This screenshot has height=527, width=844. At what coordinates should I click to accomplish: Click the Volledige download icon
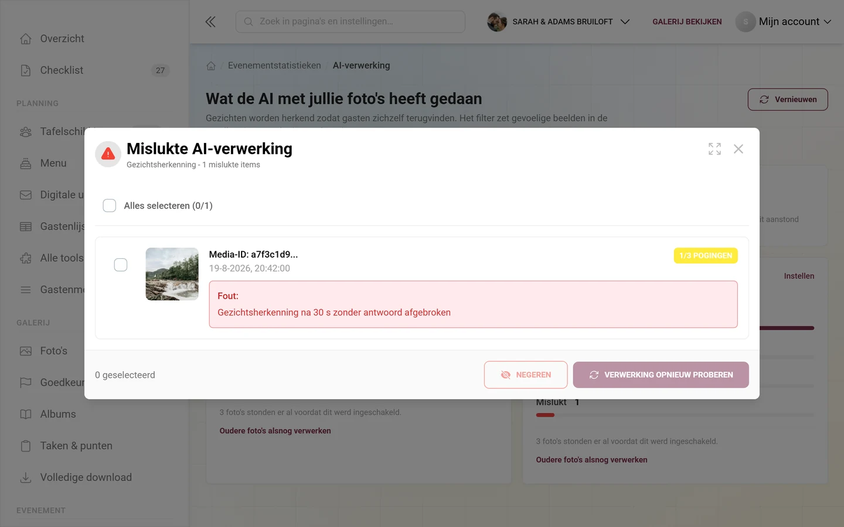[x=26, y=478]
